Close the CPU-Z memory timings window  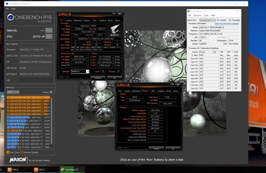point(178,85)
